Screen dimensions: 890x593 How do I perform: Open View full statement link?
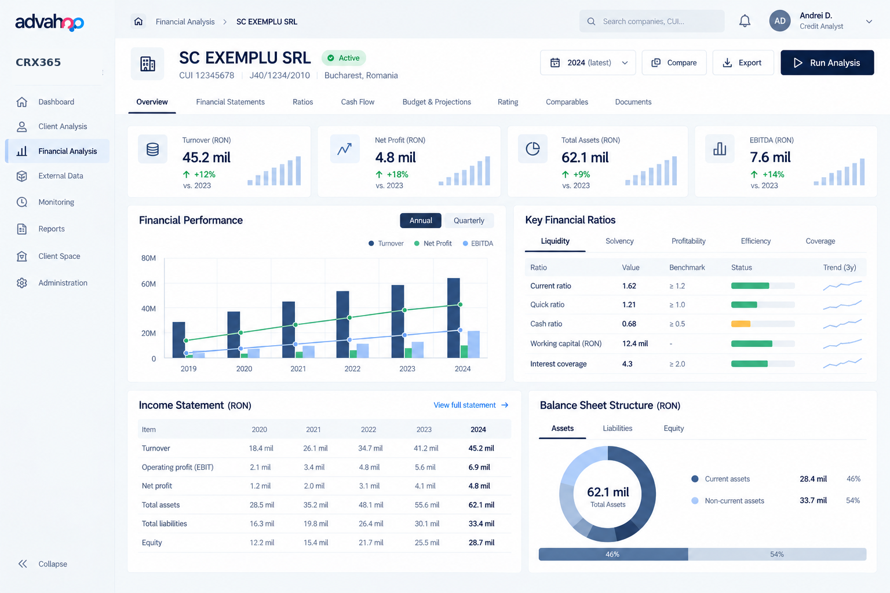click(x=470, y=405)
